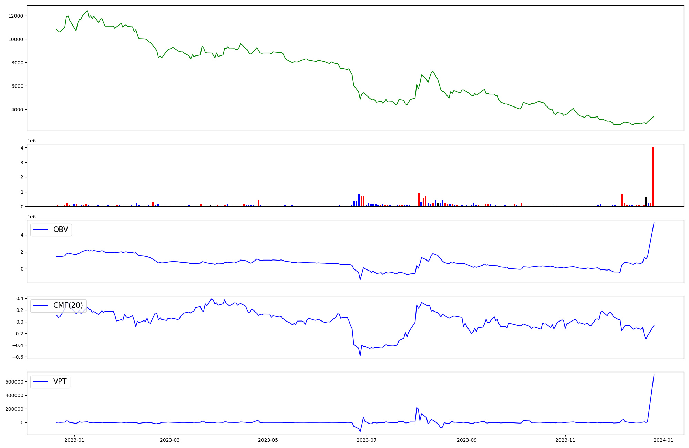Click the OBV legend label

[x=61, y=230]
